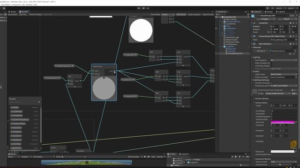
Task: Open the Transform component help icon
Action: (x=291, y=23)
